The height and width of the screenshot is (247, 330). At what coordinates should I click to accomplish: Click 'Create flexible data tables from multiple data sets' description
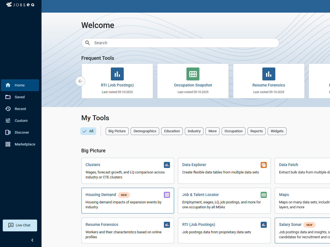[221, 172]
